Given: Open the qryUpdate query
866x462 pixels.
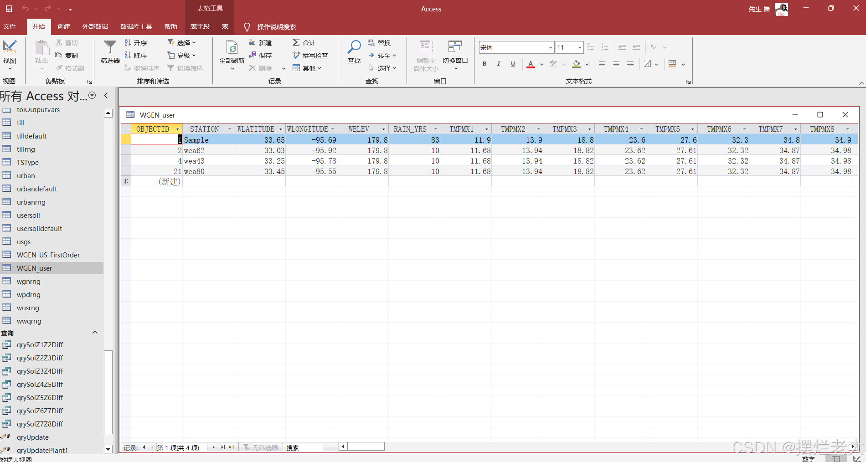Looking at the screenshot, I should pyautogui.click(x=33, y=437).
